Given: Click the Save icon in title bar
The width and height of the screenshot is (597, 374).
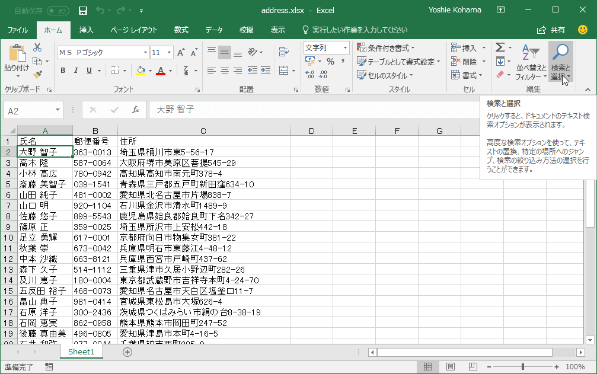Looking at the screenshot, I should click(82, 11).
